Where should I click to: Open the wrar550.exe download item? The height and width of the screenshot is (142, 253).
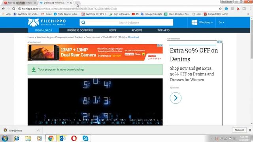pos(15,131)
